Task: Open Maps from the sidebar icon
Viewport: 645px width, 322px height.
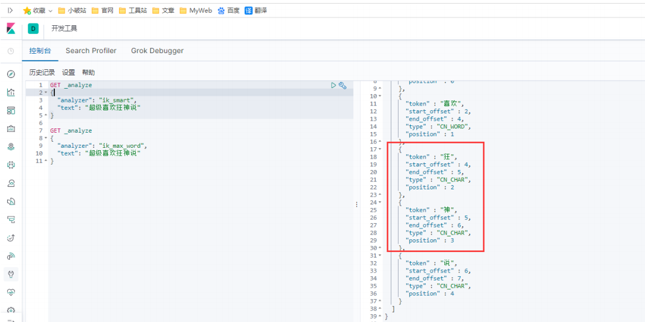Action: pyautogui.click(x=11, y=147)
